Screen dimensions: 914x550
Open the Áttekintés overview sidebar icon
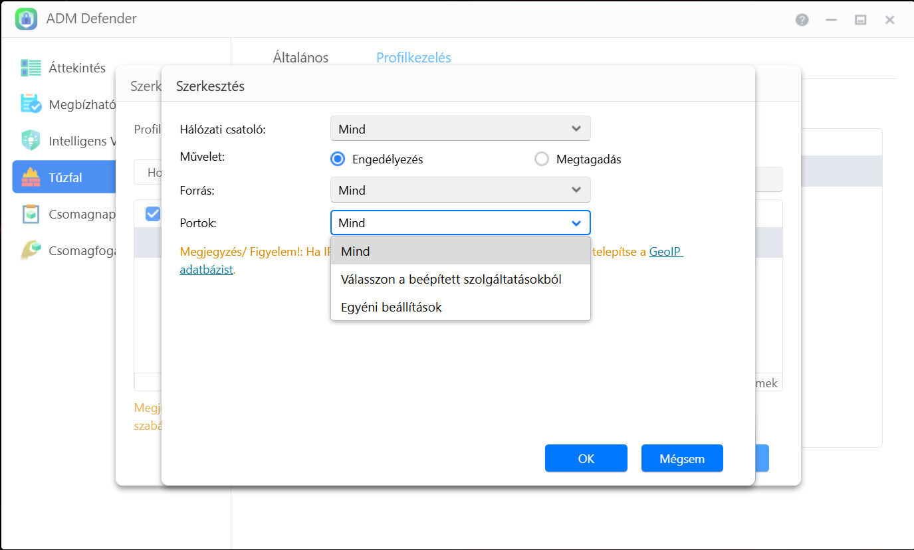(31, 68)
